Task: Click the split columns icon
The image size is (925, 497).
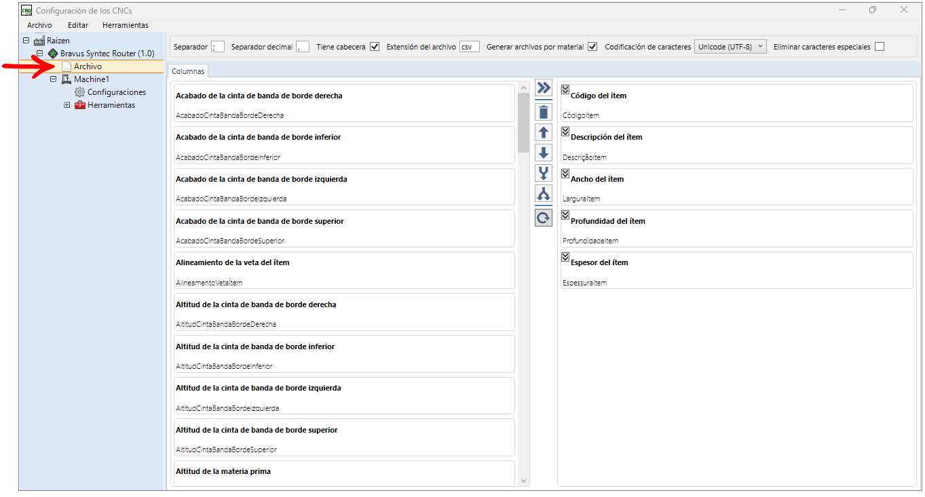Action: point(543,194)
